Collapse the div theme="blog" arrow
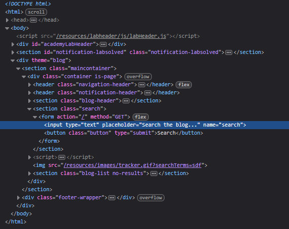289x229 pixels. [x=13, y=61]
